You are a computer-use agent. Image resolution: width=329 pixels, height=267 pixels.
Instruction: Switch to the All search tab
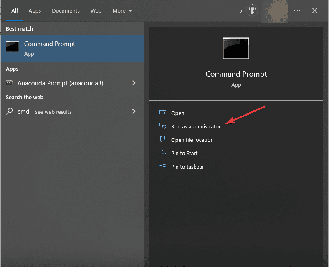tap(15, 10)
